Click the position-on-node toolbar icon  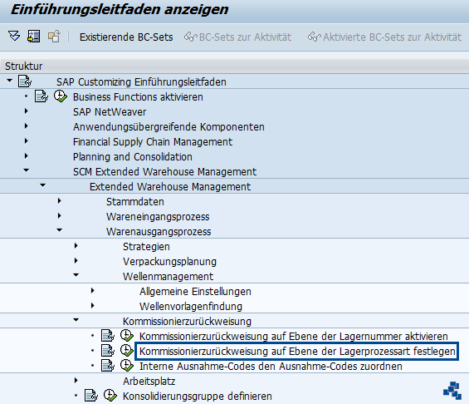tap(33, 37)
